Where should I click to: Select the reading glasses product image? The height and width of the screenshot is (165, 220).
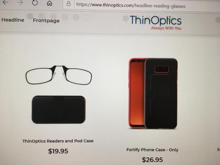(x=59, y=75)
